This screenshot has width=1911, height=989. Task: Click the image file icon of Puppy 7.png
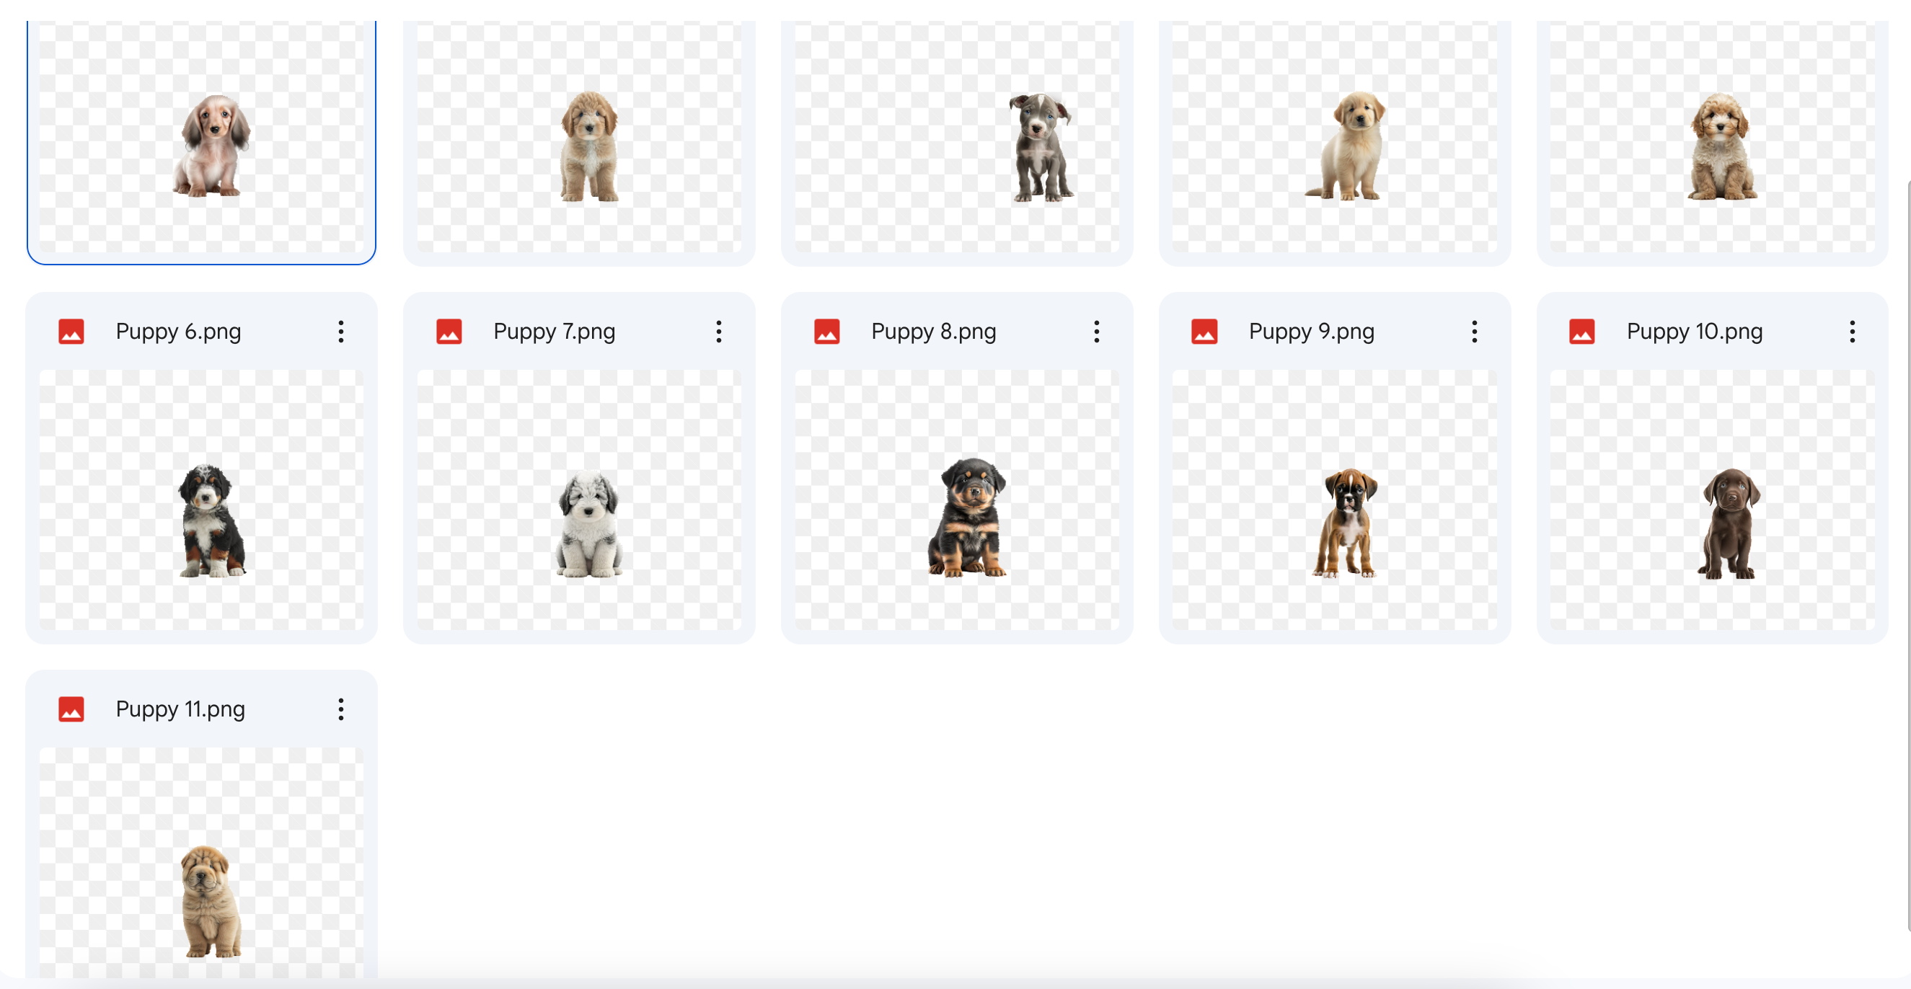[x=449, y=332]
